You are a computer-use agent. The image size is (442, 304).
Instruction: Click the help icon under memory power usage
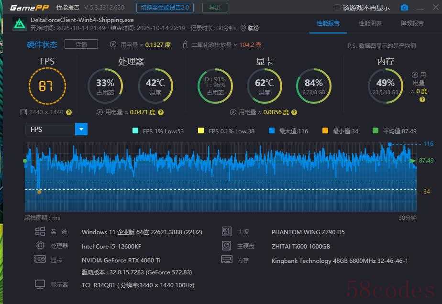422,99
